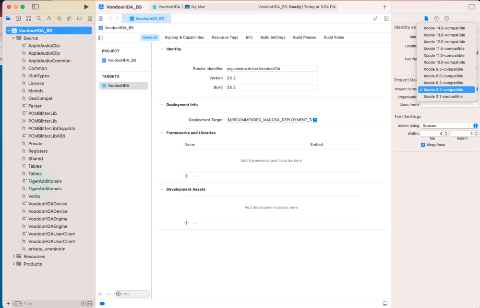Toggle Wrap lines checkbox
480x308 pixels.
point(423,145)
